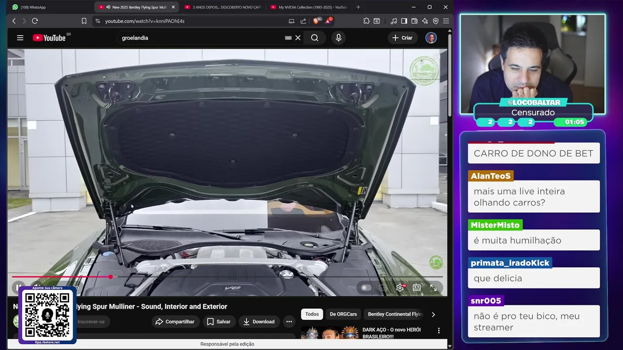This screenshot has height=350, width=623.
Task: Open the on-screen keyboard icon in search
Action: tap(288, 38)
